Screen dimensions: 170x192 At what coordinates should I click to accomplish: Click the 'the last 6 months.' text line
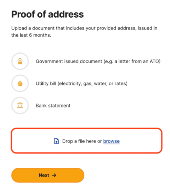(31, 35)
